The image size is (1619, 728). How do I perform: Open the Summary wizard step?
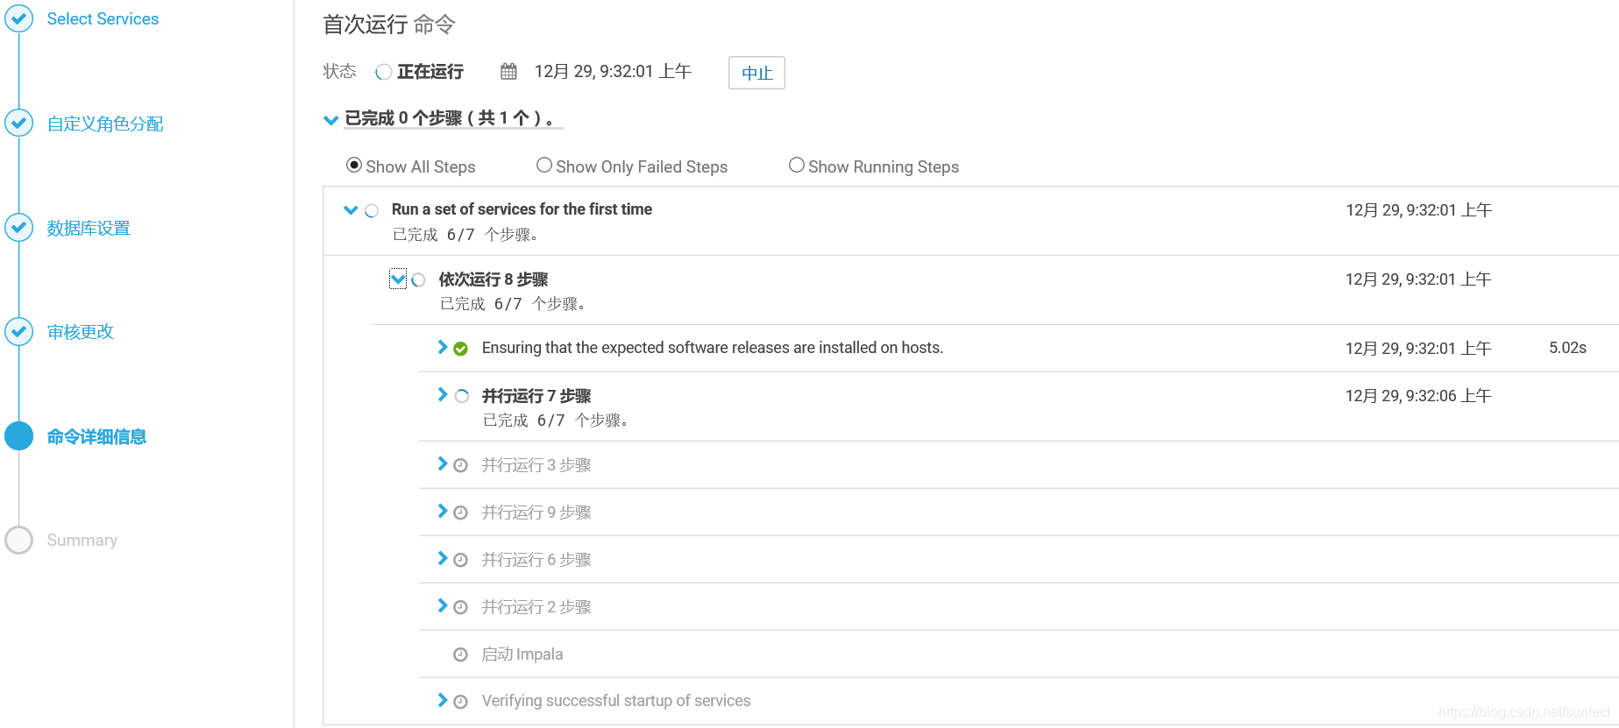click(x=82, y=540)
